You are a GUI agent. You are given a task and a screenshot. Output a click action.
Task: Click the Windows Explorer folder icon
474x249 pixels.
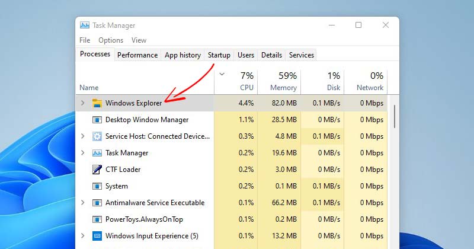97,103
